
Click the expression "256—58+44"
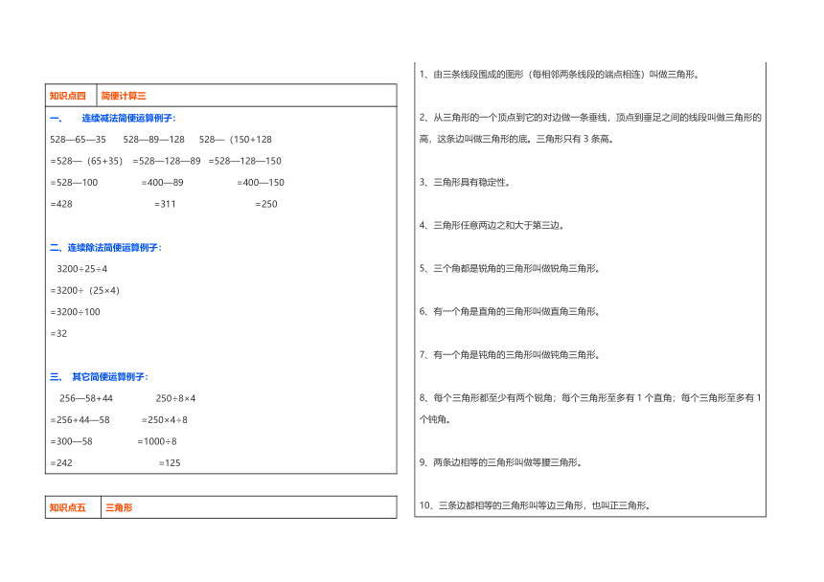tap(86, 398)
